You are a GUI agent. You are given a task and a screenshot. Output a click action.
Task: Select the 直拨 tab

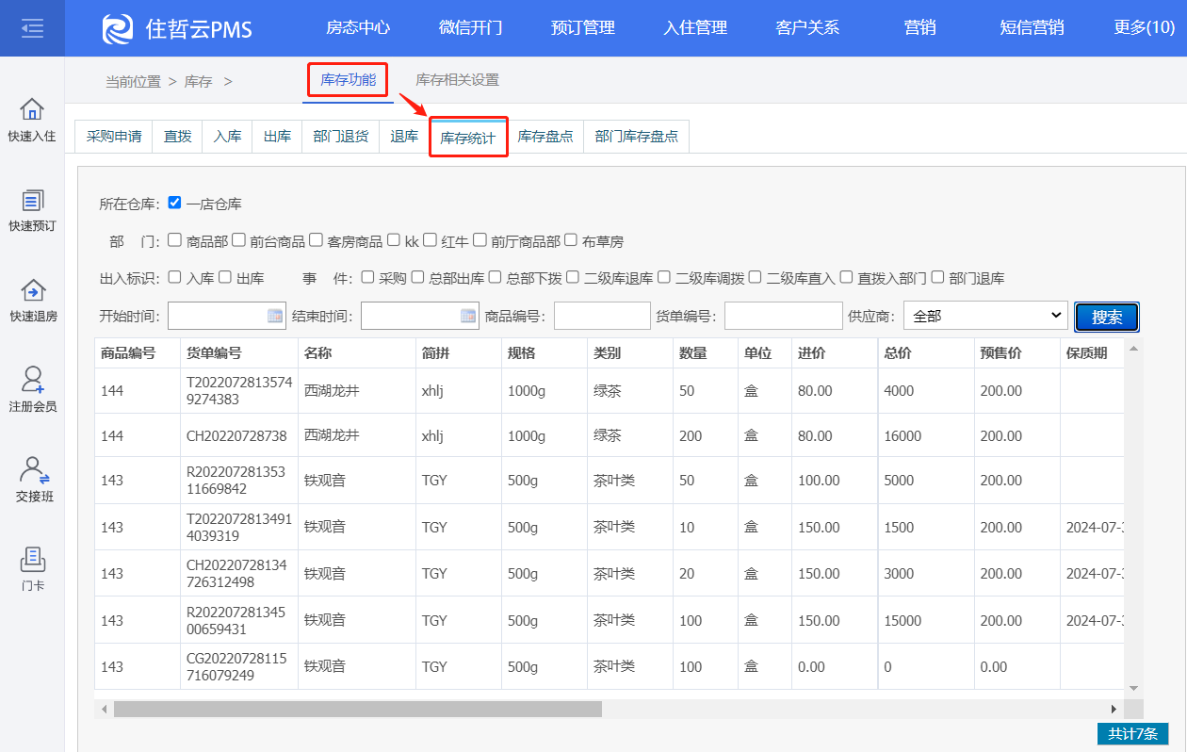(177, 137)
